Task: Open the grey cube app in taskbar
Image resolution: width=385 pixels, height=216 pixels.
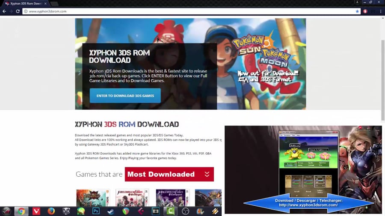Action: click(66, 211)
